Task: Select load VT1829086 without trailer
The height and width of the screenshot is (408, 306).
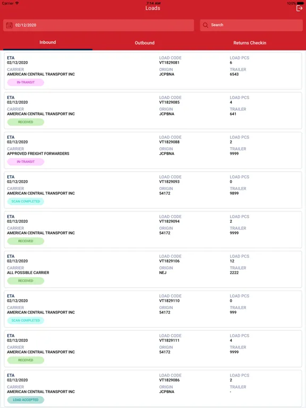Action: click(153, 388)
